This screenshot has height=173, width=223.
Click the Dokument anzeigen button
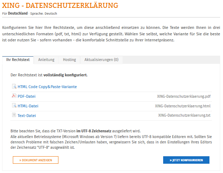[36, 160]
